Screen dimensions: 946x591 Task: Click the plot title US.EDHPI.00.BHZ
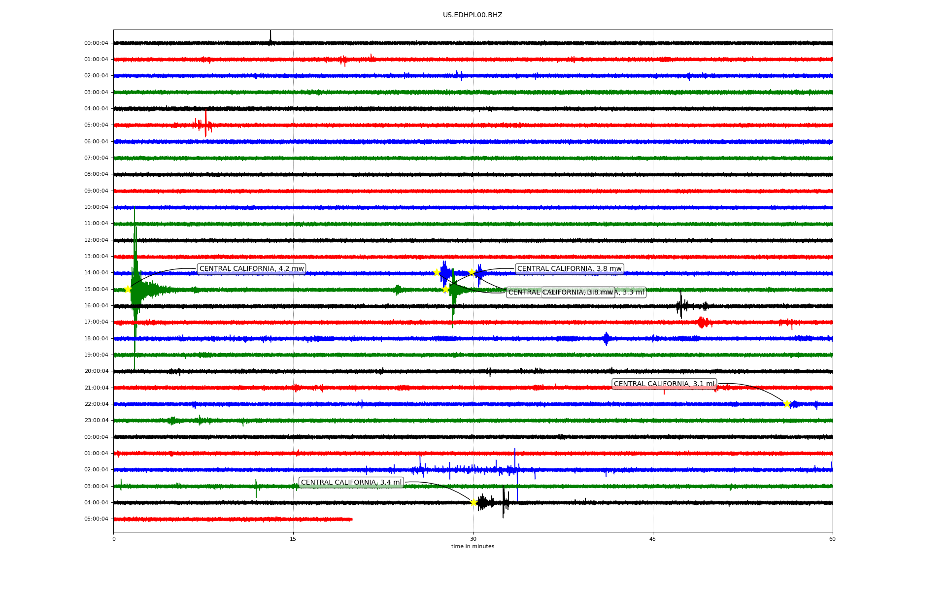tap(472, 15)
